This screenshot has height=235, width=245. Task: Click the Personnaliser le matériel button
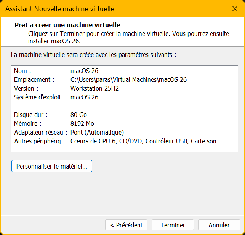(52, 166)
